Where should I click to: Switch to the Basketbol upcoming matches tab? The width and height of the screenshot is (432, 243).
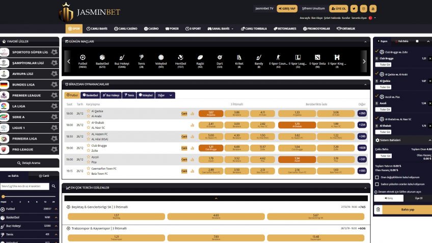coord(90,95)
